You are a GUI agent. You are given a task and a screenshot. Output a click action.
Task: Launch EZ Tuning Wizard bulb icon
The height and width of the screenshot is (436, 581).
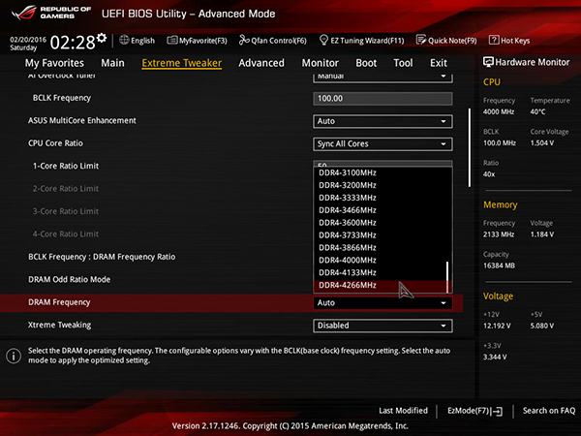click(323, 40)
